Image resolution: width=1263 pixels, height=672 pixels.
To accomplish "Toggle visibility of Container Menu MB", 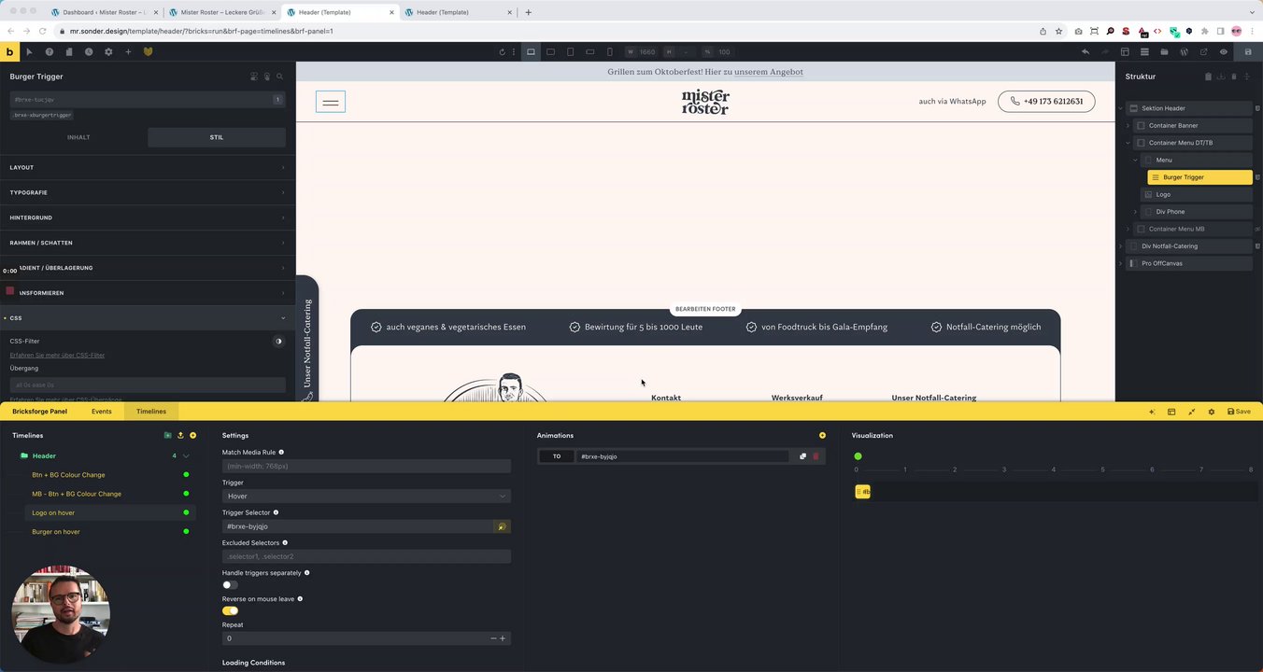I will [x=1257, y=229].
